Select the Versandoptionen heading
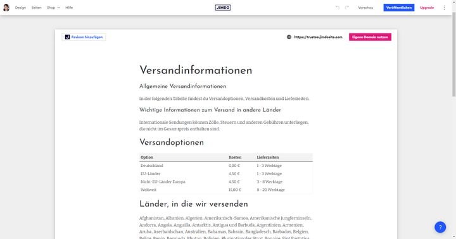Image resolution: width=456 pixels, height=239 pixels. (x=172, y=142)
